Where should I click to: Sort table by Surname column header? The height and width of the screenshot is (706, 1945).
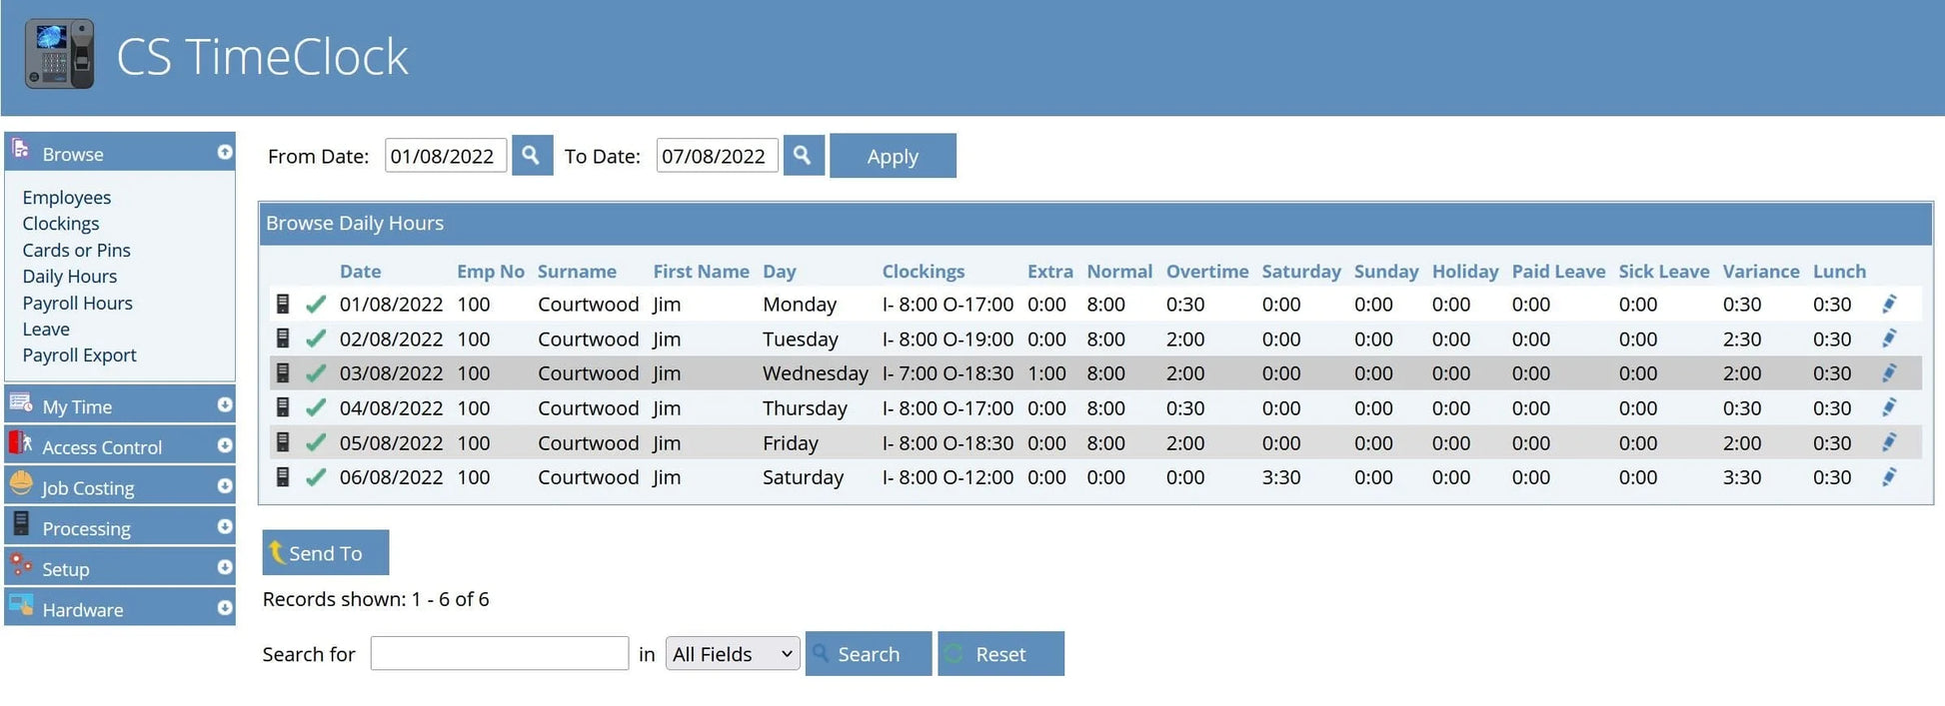point(577,272)
